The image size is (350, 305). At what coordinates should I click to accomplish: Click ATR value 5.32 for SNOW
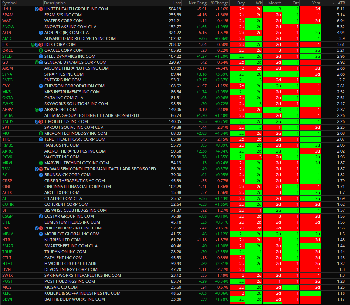pyautogui.click(x=341, y=27)
